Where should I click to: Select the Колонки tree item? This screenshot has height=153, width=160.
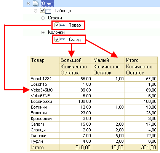point(56,32)
